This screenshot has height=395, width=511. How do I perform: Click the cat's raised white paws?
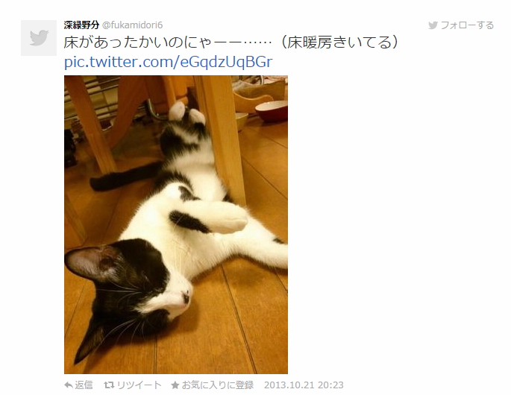[x=186, y=114]
